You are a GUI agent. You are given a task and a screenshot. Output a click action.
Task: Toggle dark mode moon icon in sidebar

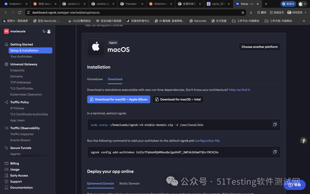pos(44,31)
